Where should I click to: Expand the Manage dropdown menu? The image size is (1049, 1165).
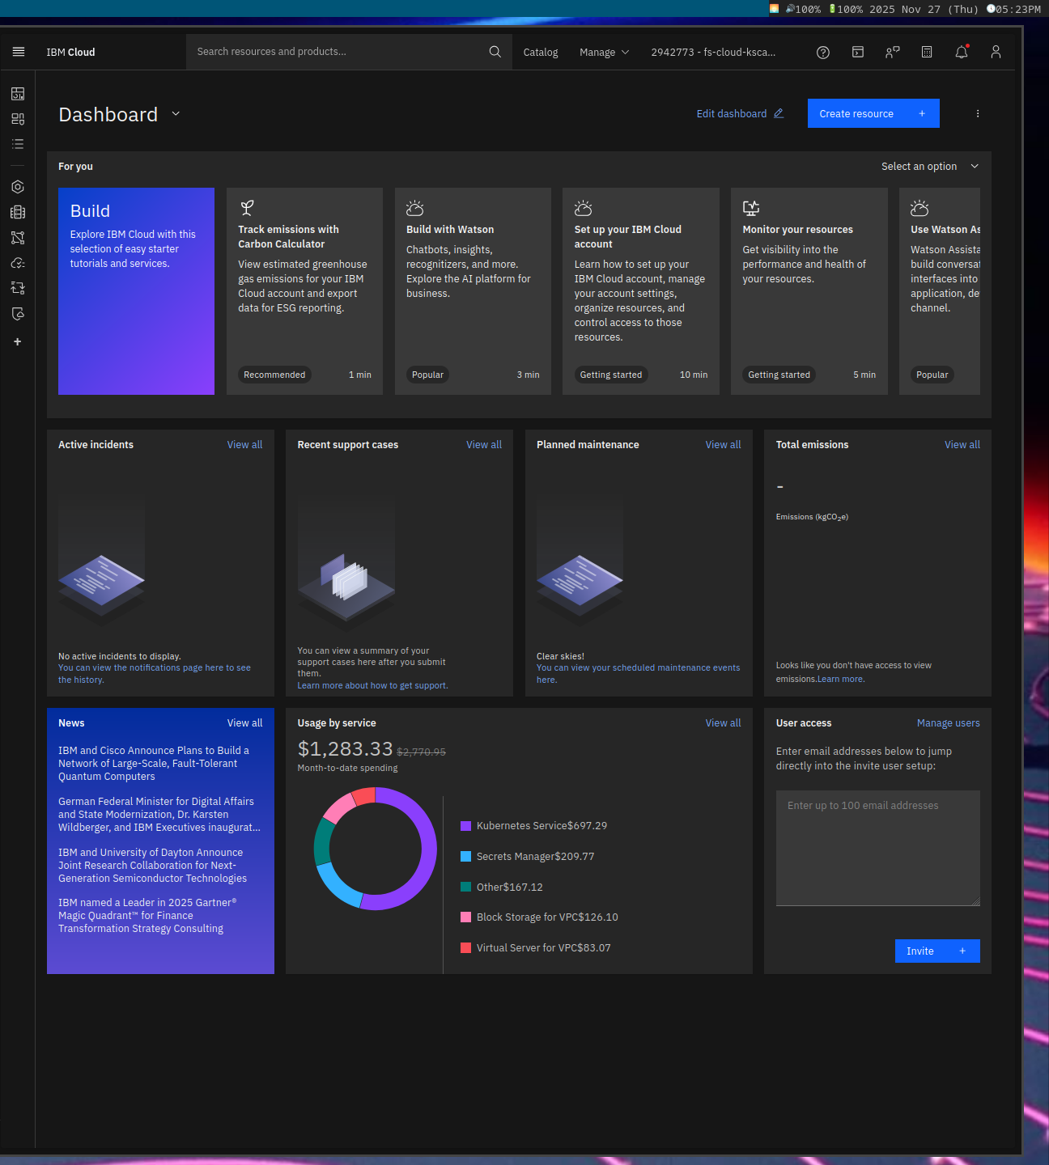coord(604,52)
